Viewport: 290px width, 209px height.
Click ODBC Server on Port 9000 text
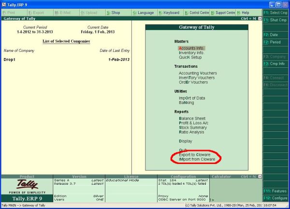tap(182, 199)
